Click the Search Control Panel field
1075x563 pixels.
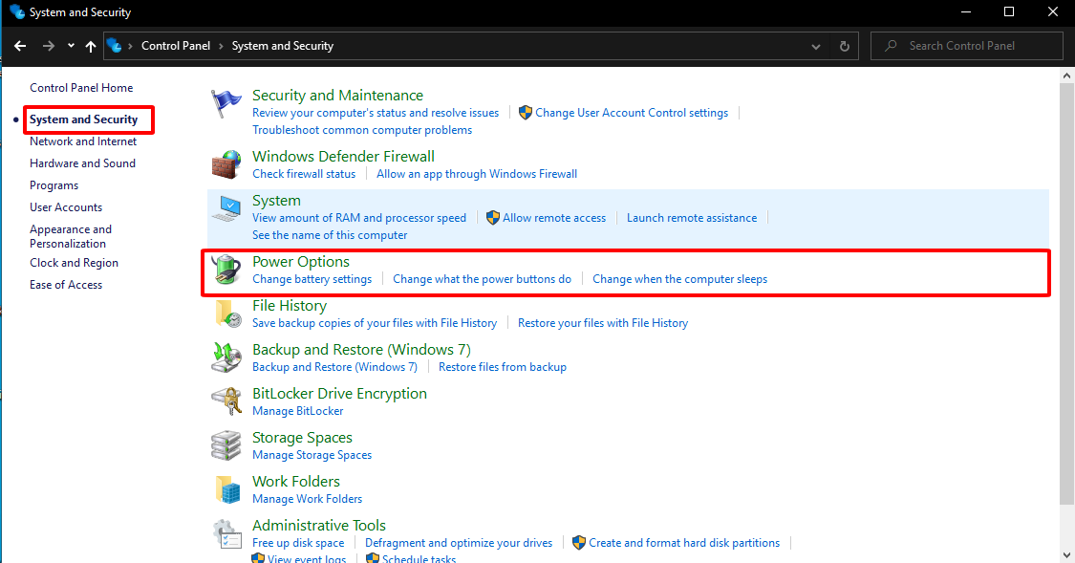tap(975, 46)
